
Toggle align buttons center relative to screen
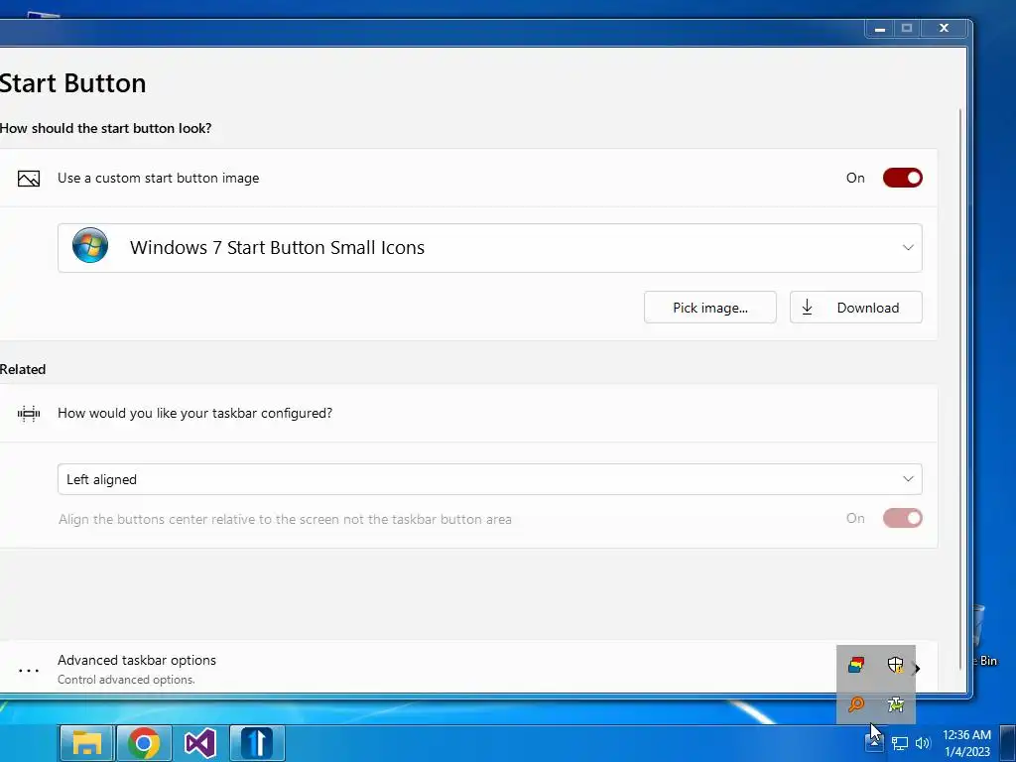(902, 518)
